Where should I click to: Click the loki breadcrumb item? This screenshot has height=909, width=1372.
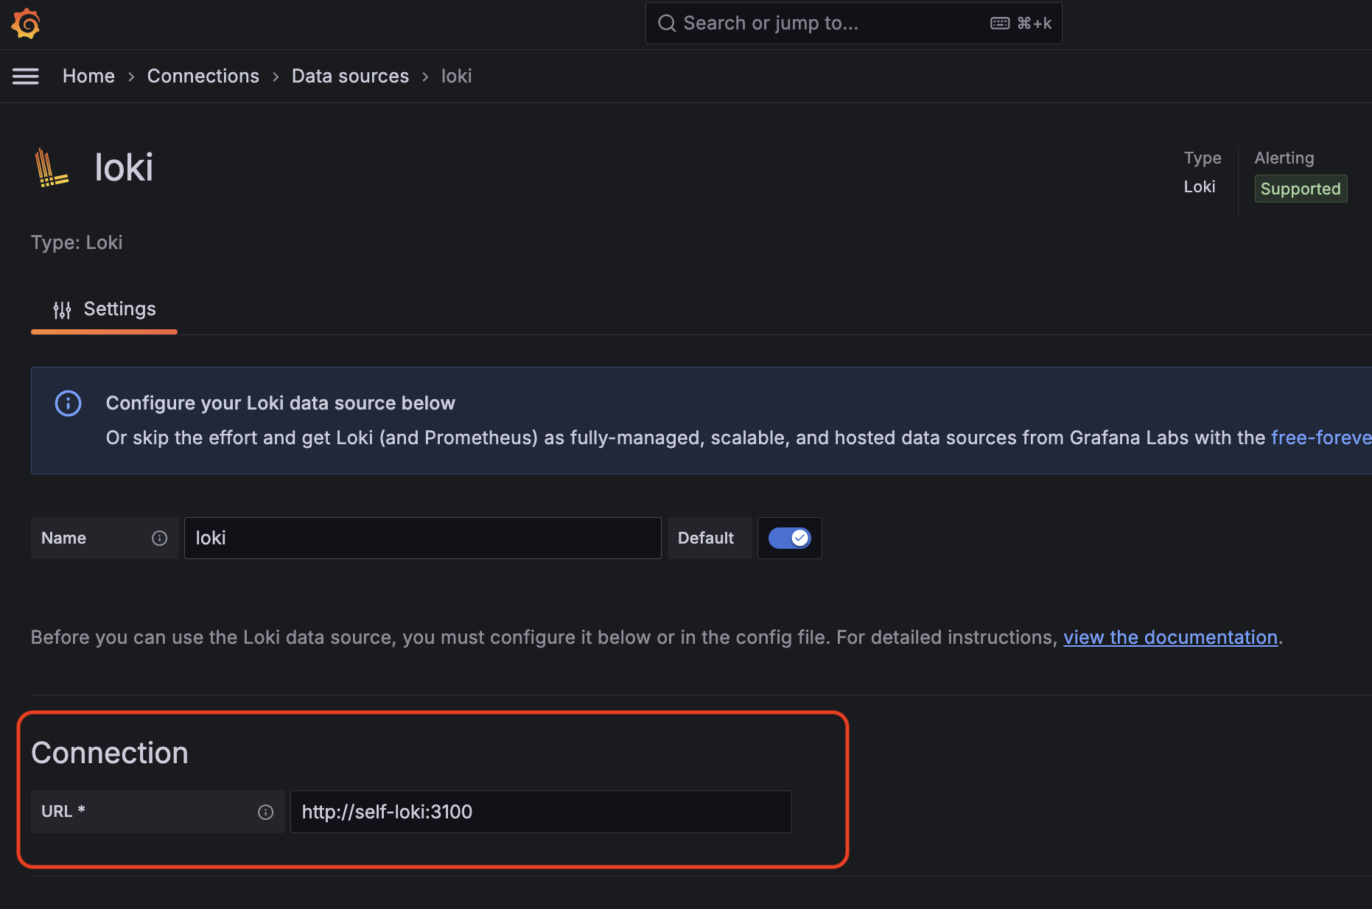(x=457, y=76)
